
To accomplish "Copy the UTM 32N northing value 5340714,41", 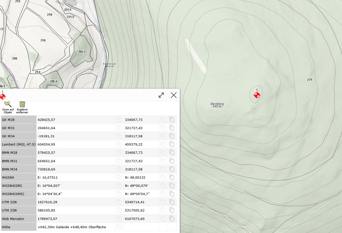I will 163,202.
